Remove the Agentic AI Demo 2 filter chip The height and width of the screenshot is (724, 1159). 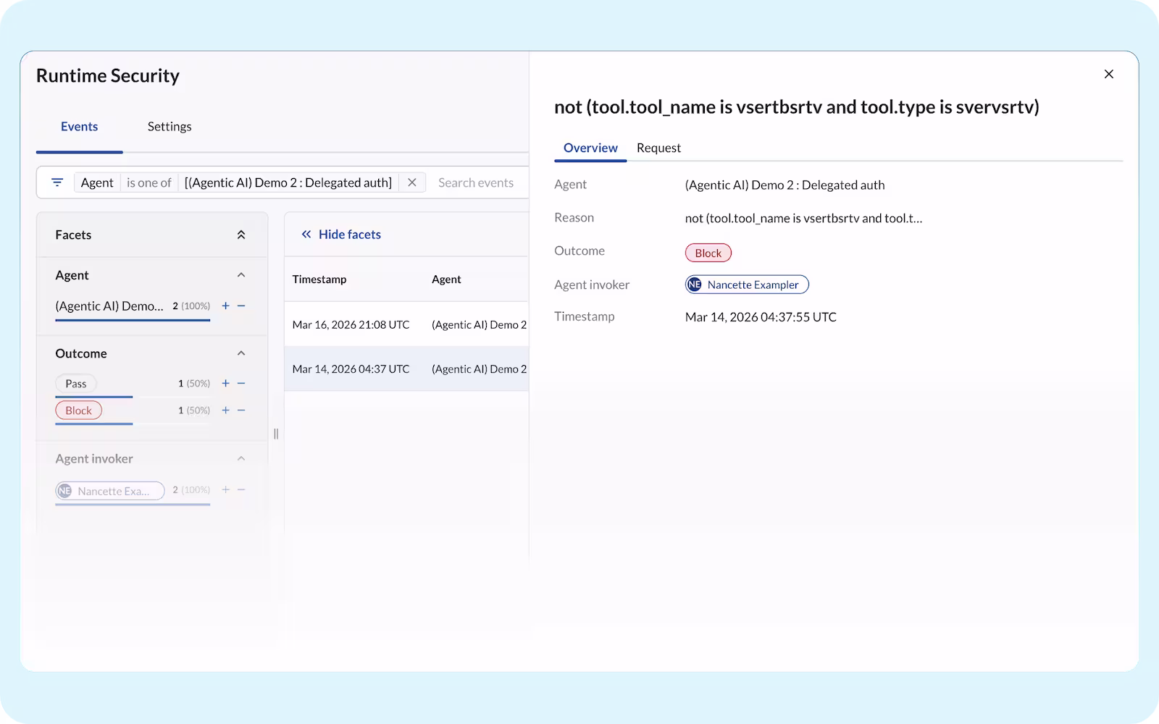411,182
